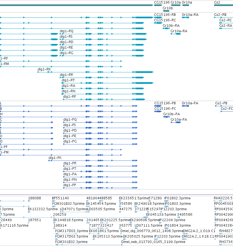
Task: Select EST 188088
Action: [x=34, y=198]
